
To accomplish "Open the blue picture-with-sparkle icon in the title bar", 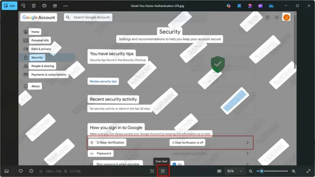I will point(239,6).
